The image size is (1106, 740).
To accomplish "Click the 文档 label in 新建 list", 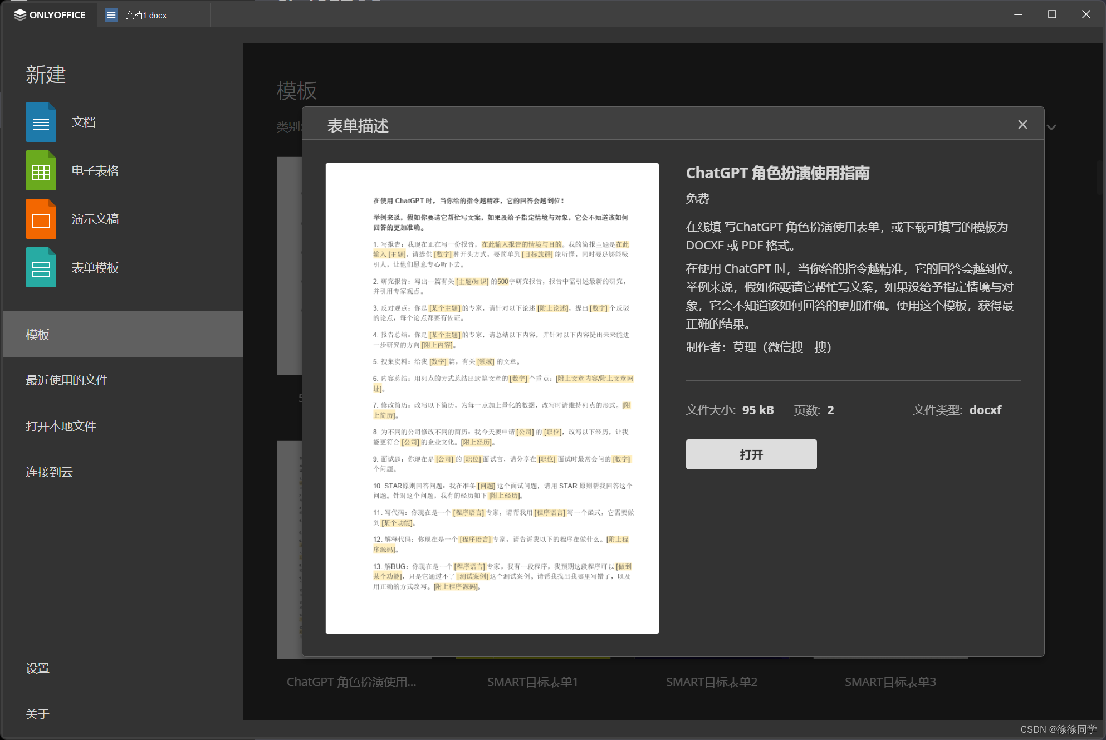I will point(84,122).
